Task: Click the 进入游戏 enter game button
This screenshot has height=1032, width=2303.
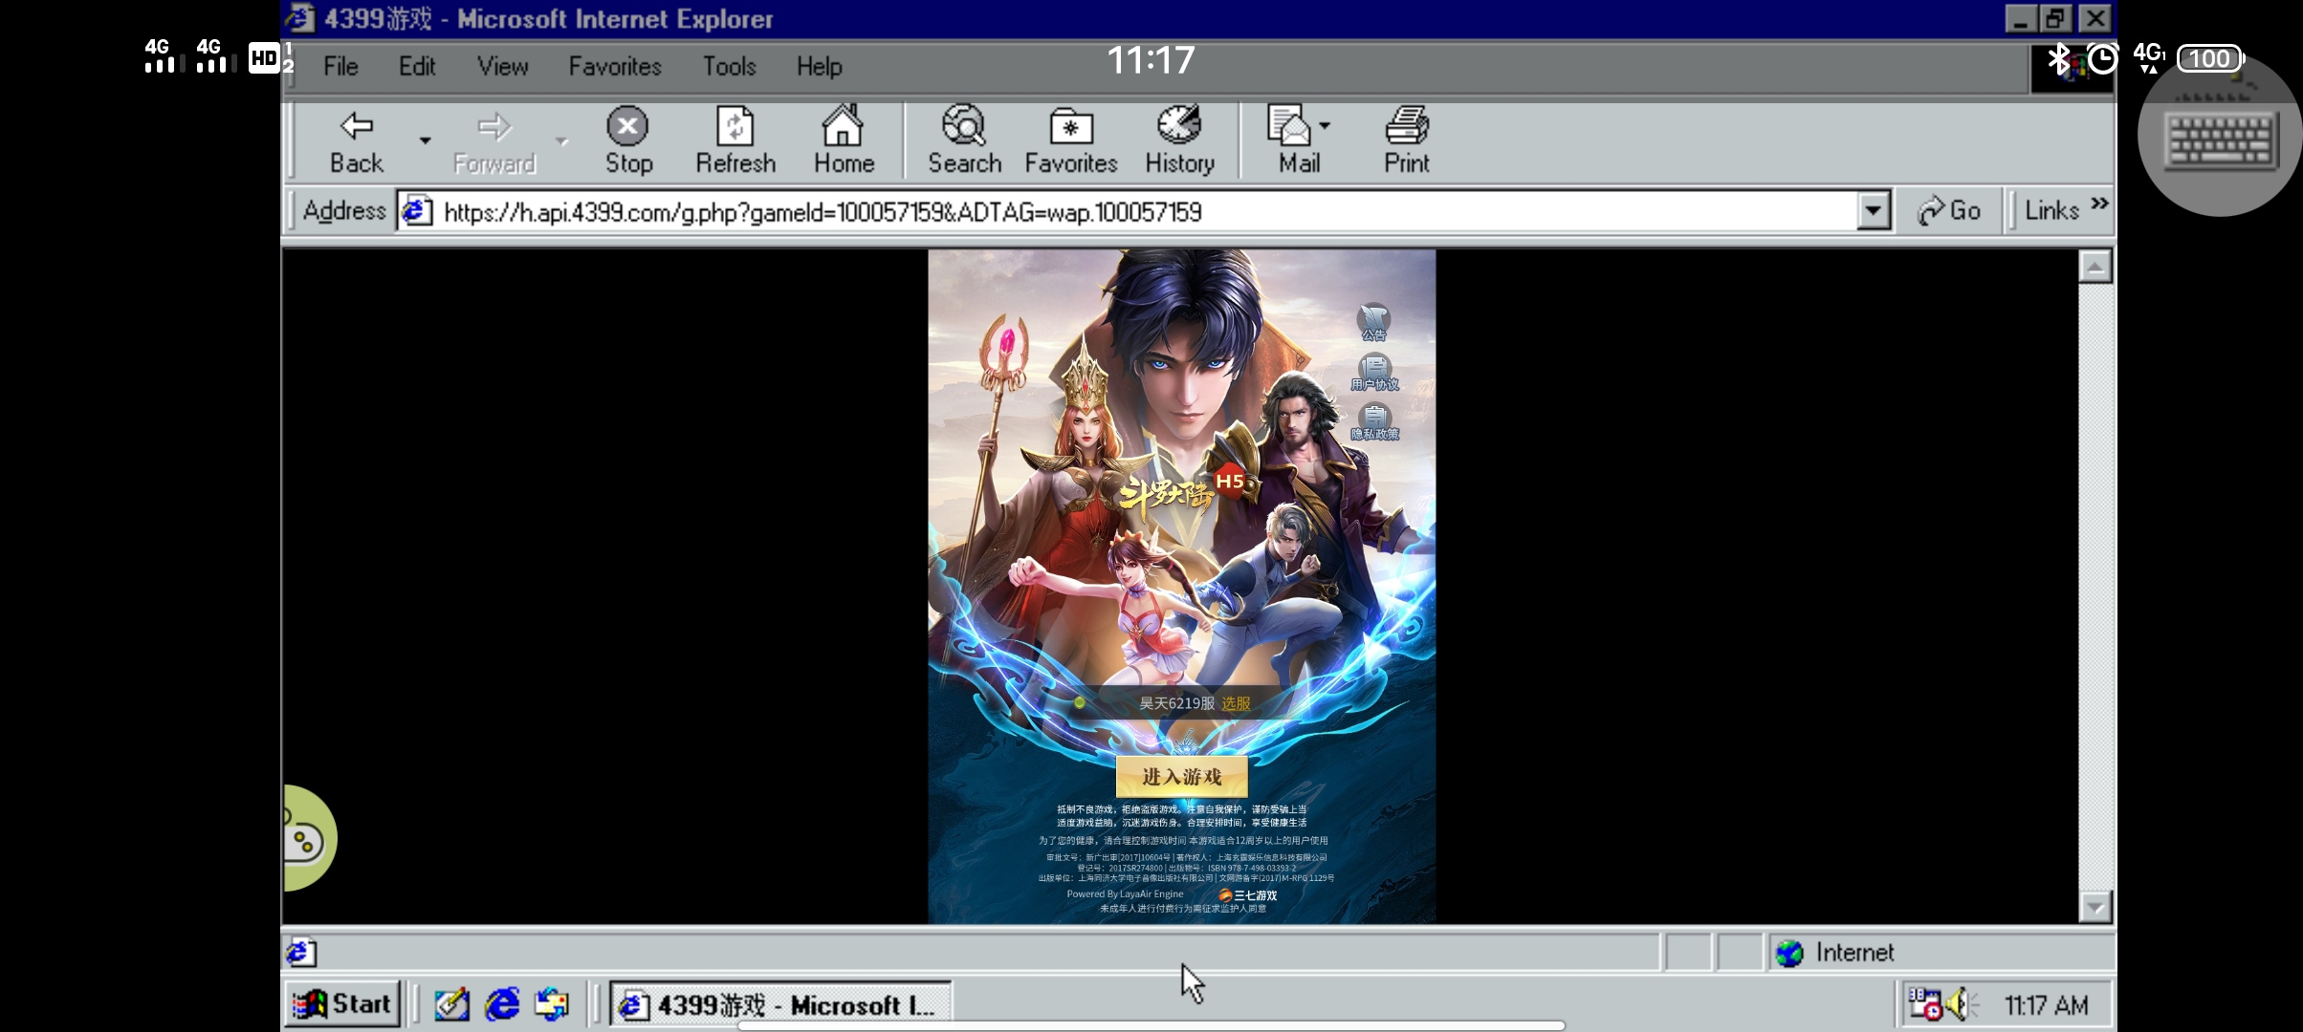Action: click(1182, 777)
